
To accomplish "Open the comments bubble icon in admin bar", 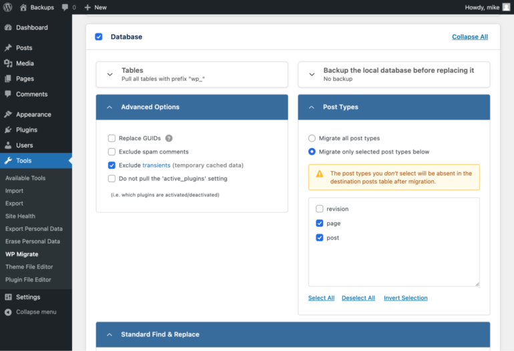I will (65, 7).
